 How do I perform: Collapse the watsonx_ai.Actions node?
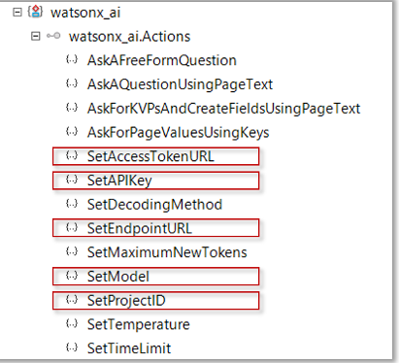pos(35,36)
